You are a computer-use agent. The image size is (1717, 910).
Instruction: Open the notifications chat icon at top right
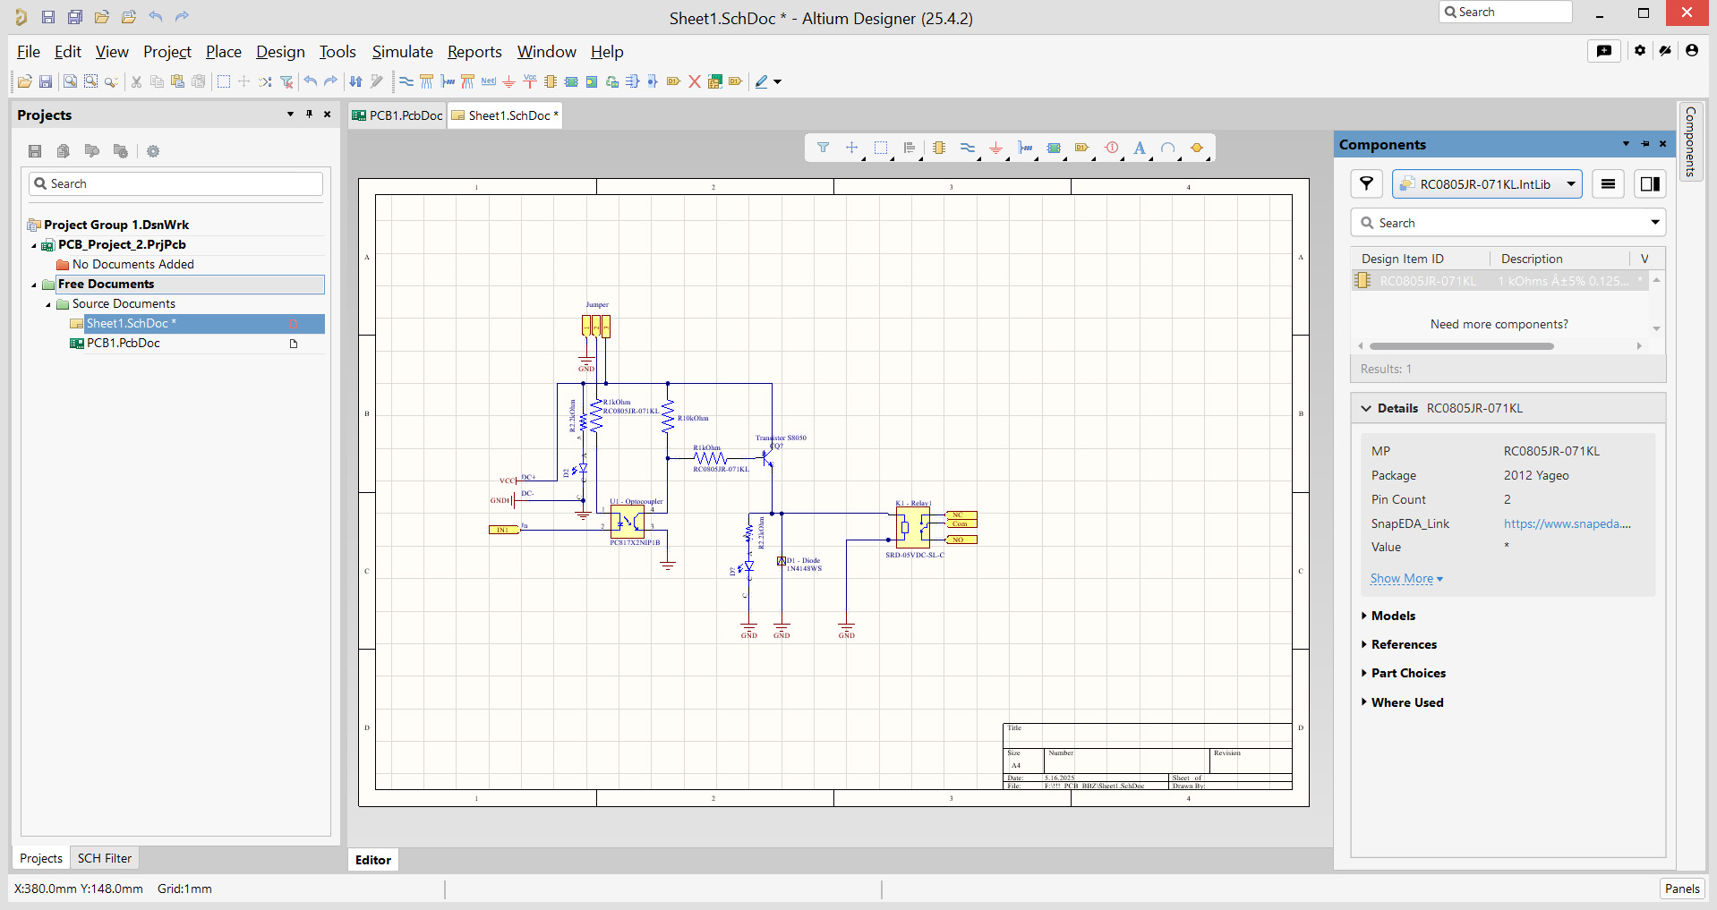click(x=1604, y=51)
